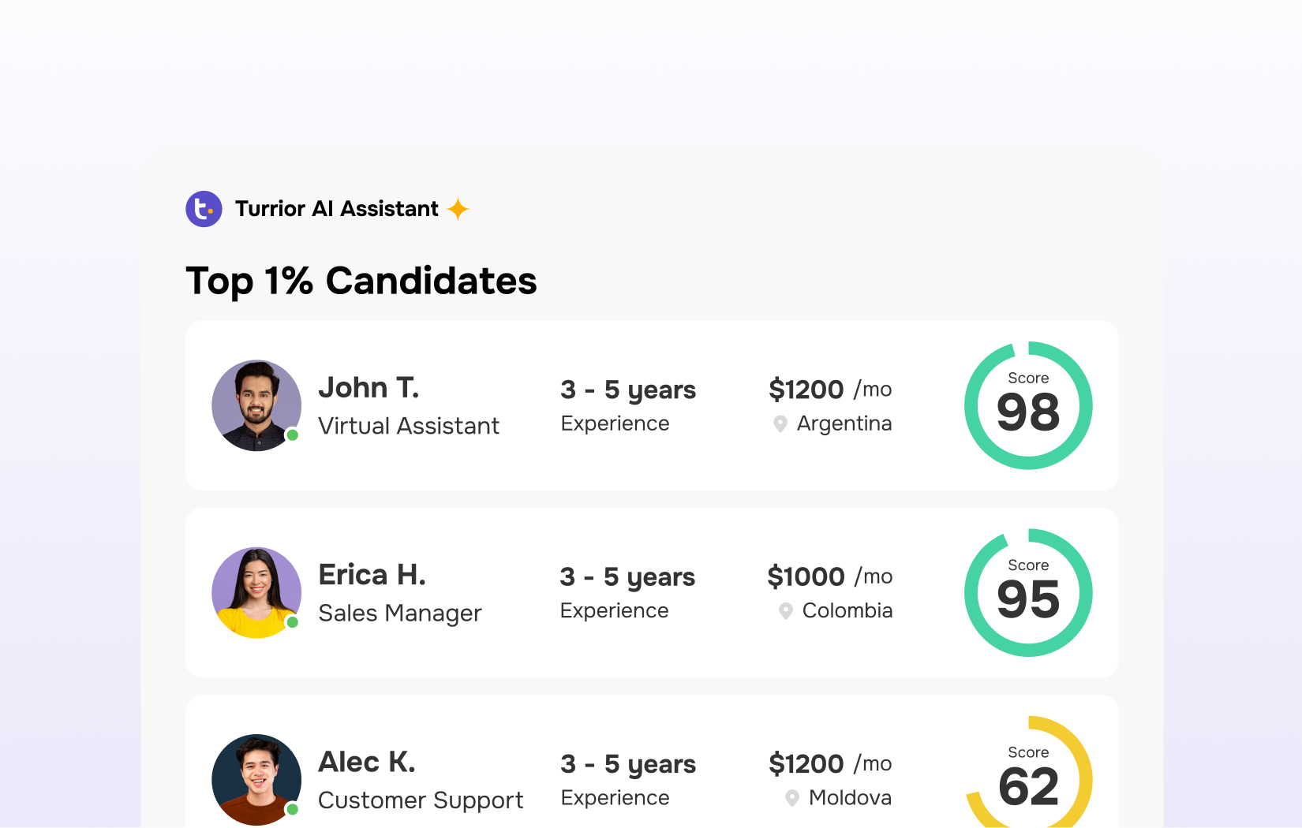This screenshot has width=1302, height=828.
Task: Click the Turrior AI Assistant title
Action: click(x=337, y=209)
